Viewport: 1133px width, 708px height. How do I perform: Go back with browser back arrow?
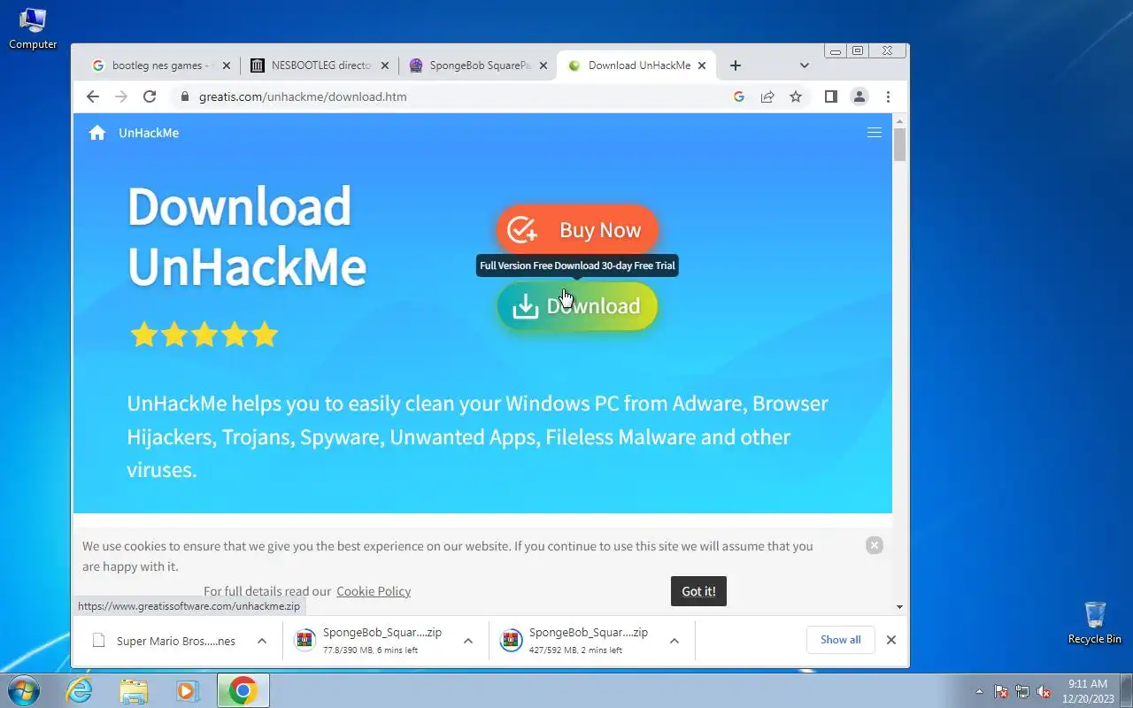93,96
